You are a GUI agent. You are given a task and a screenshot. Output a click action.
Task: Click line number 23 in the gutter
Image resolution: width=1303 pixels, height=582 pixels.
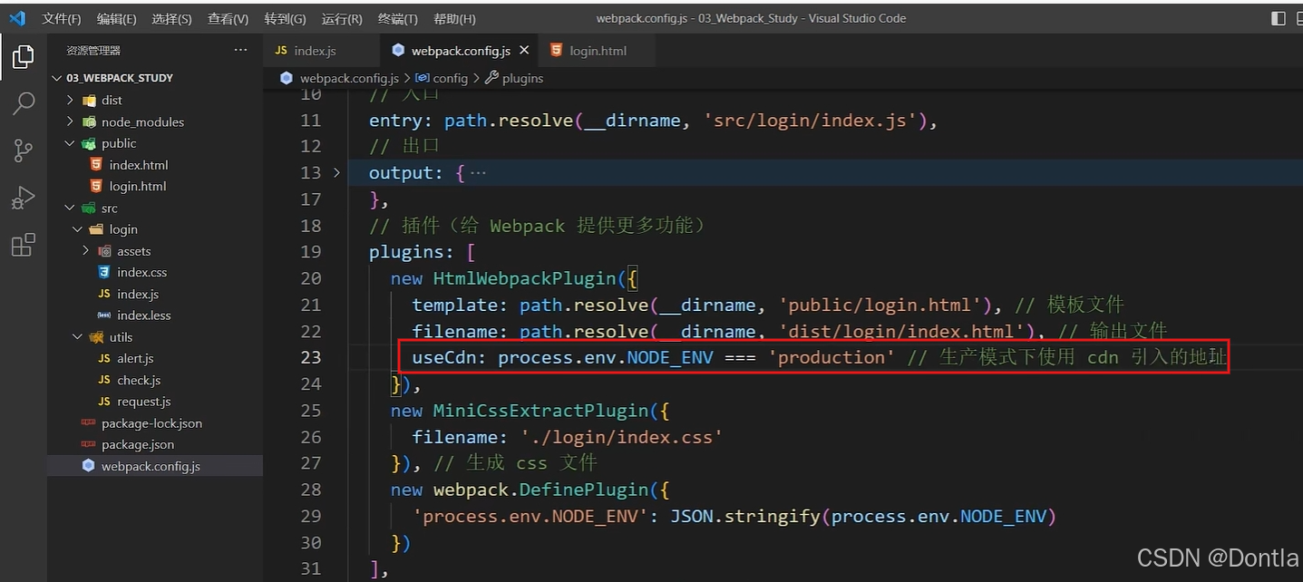click(x=310, y=357)
